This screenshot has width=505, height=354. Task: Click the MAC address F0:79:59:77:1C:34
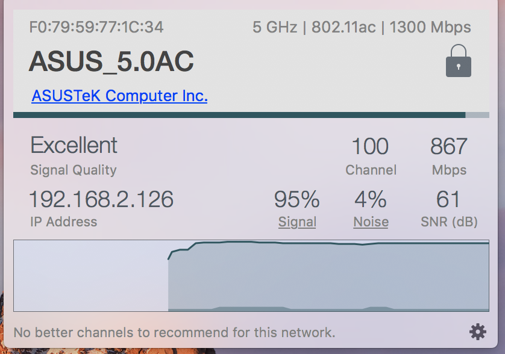(96, 27)
